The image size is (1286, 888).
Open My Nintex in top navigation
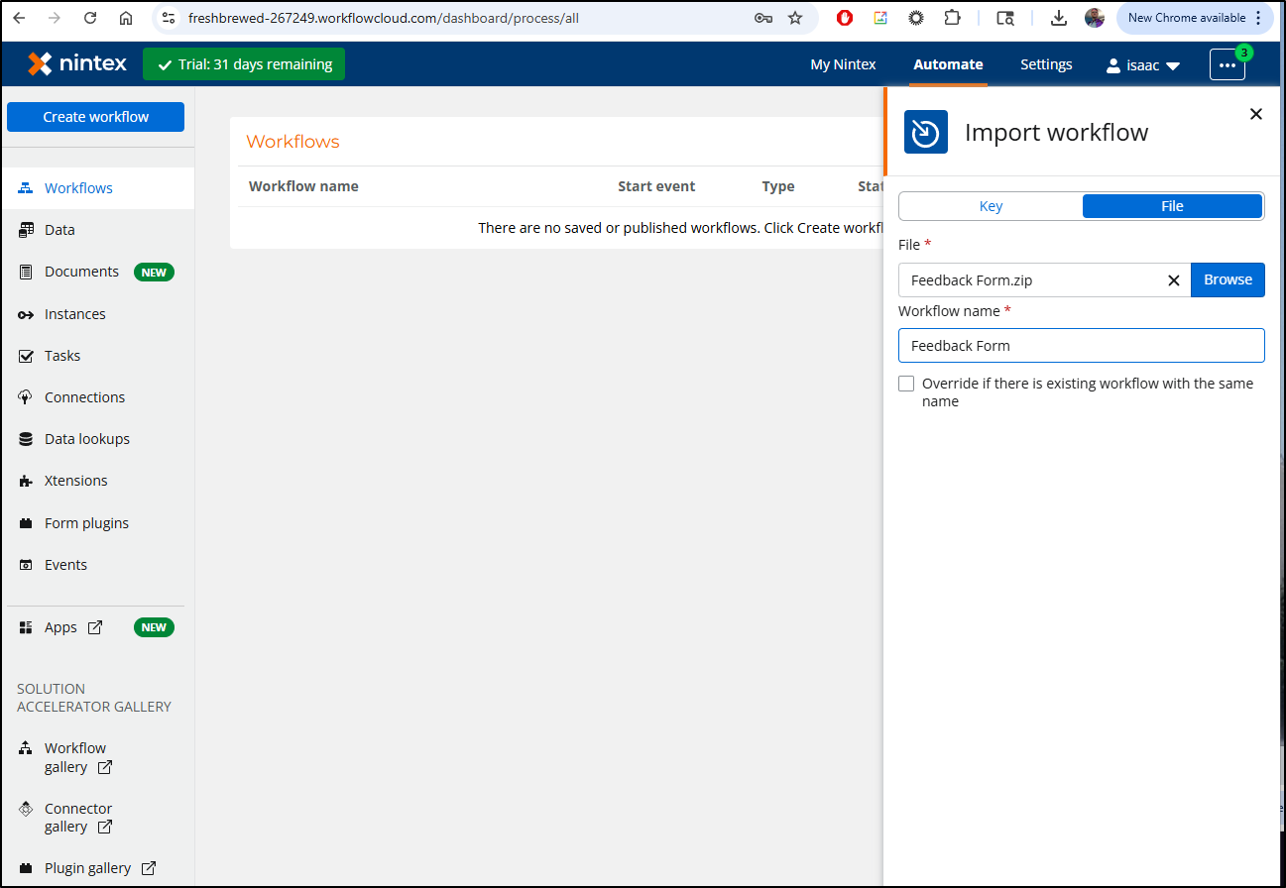[843, 64]
